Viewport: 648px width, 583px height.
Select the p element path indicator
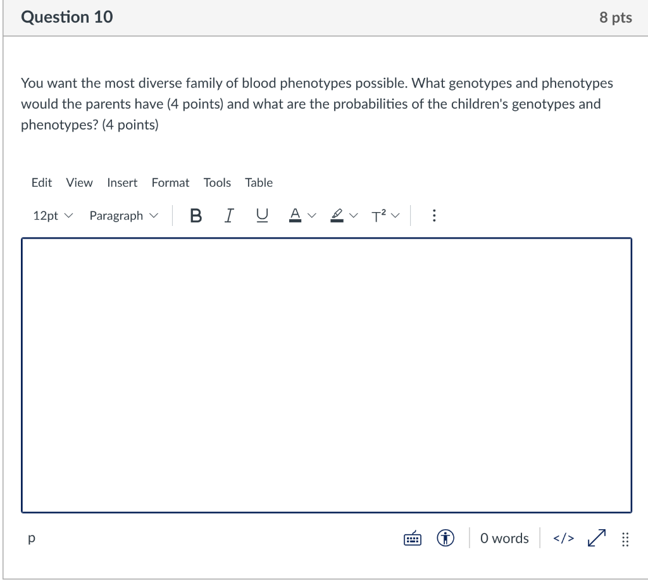click(31, 538)
